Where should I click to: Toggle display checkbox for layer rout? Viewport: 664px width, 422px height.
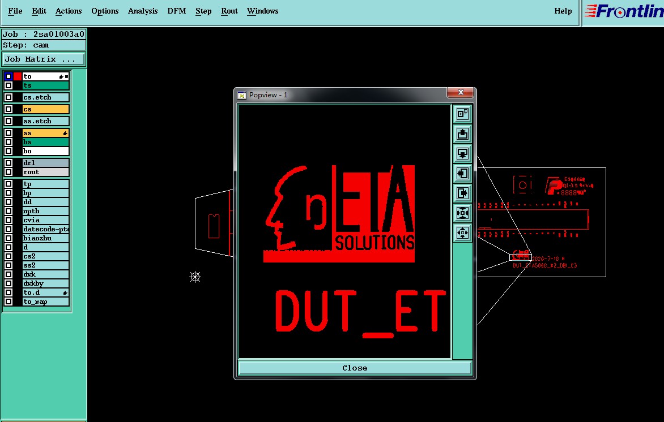point(8,172)
